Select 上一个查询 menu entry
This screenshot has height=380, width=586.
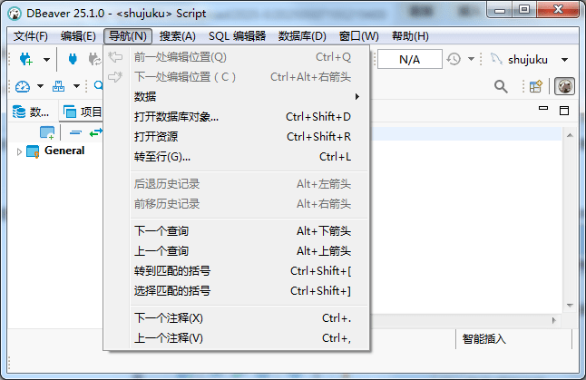[236, 251]
